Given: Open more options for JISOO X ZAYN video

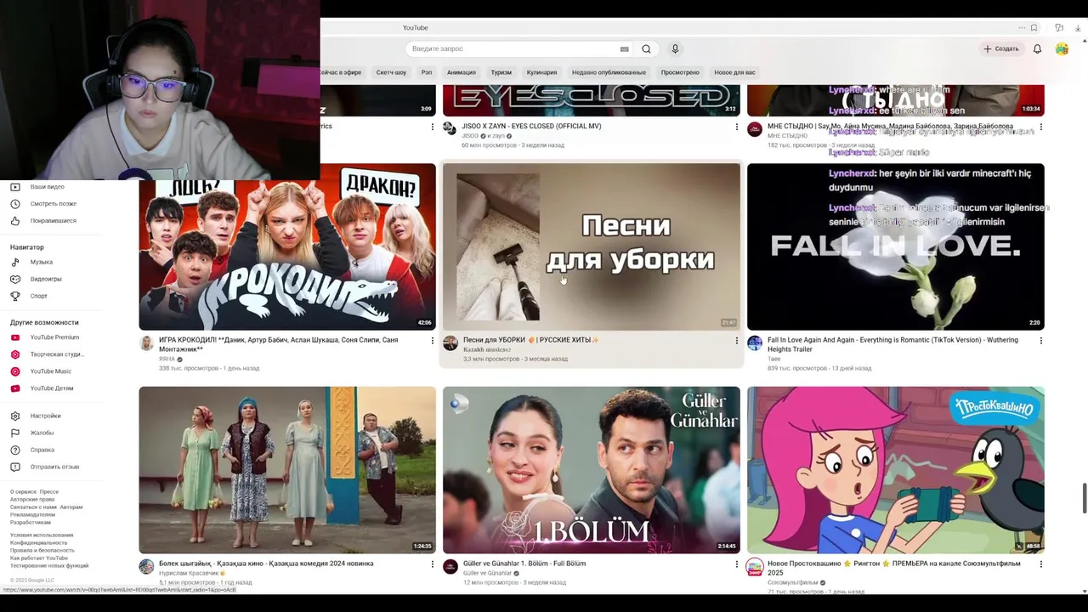Looking at the screenshot, I should (736, 127).
